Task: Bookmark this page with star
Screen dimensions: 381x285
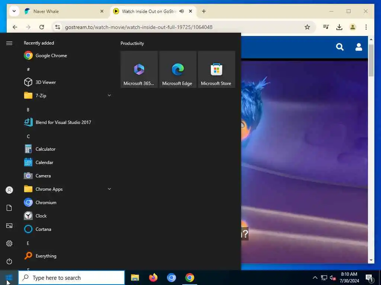Action: click(x=307, y=27)
